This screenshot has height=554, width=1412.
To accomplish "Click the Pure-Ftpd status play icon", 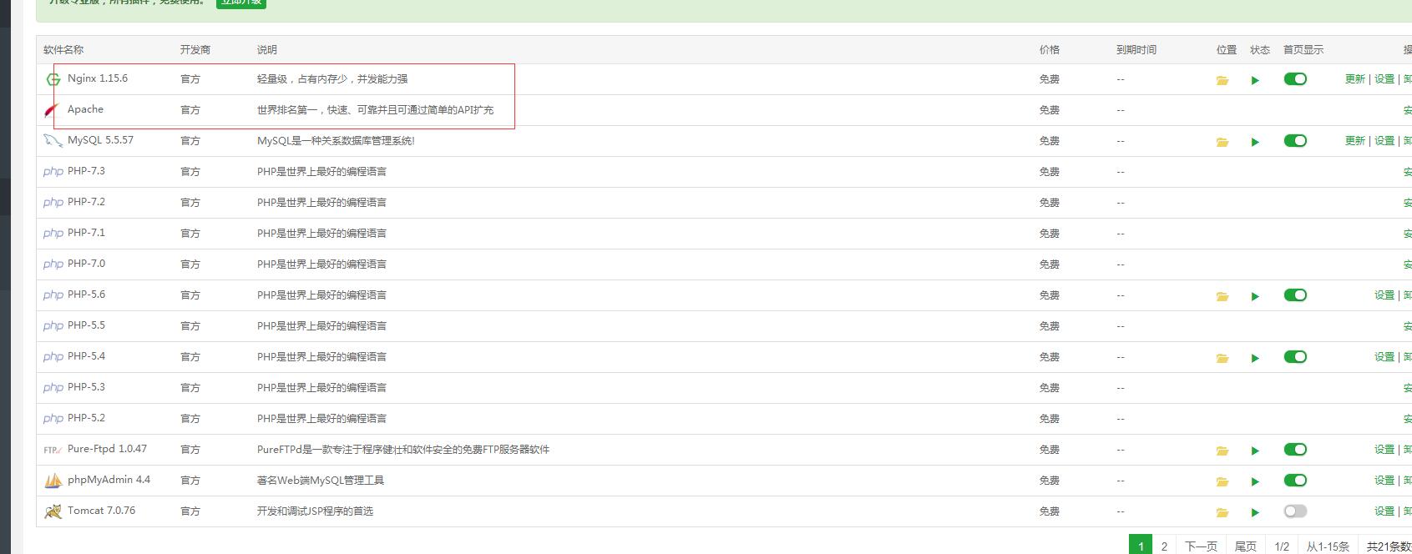I will pos(1255,451).
